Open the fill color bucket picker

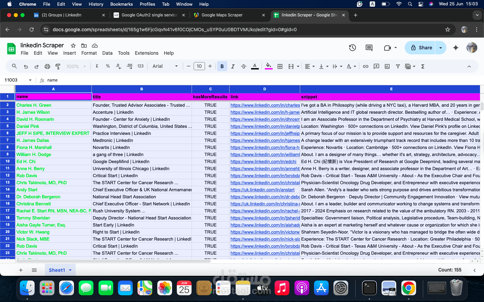coord(268,66)
